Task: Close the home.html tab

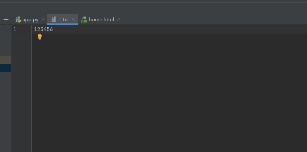Action: (x=119, y=19)
